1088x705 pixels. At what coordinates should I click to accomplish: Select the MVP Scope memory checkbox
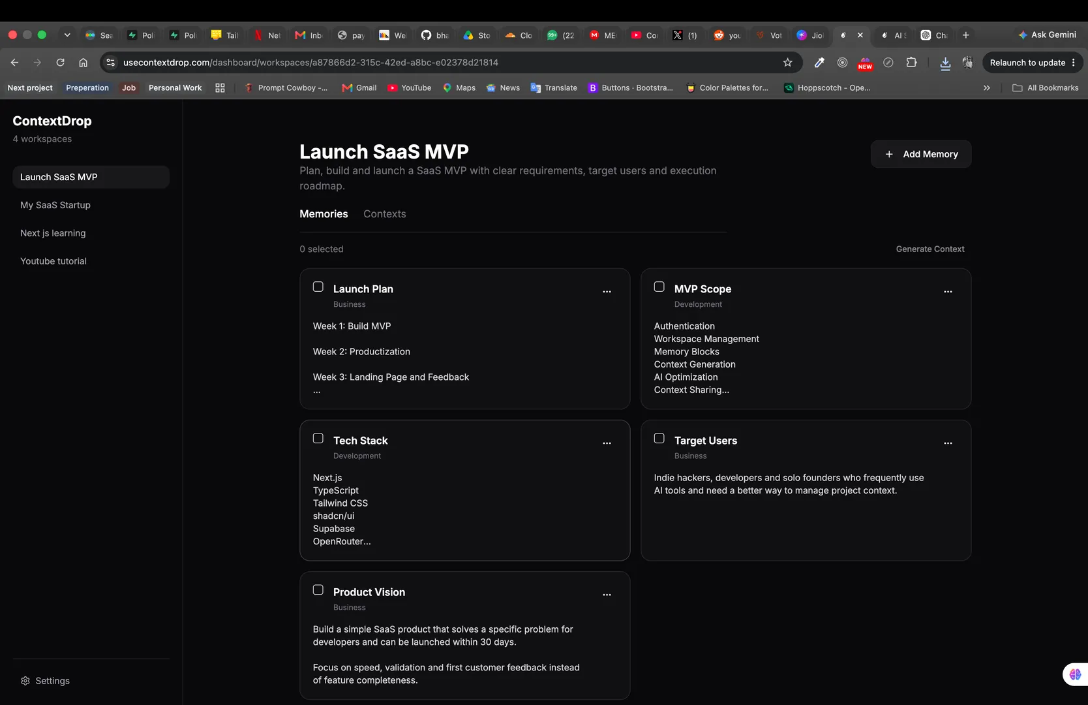coord(659,287)
